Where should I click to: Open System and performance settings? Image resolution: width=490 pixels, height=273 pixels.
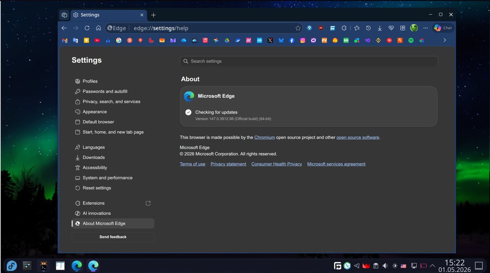tap(113, 178)
